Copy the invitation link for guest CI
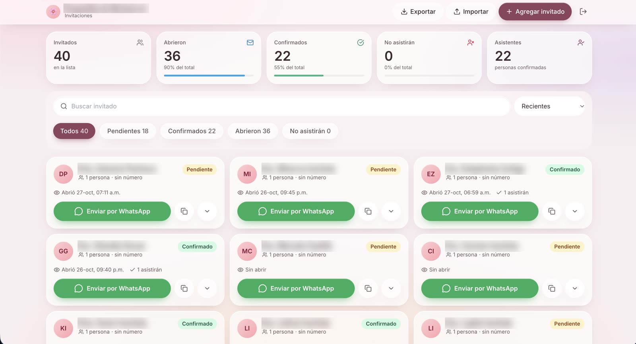636x344 pixels. (x=552, y=288)
